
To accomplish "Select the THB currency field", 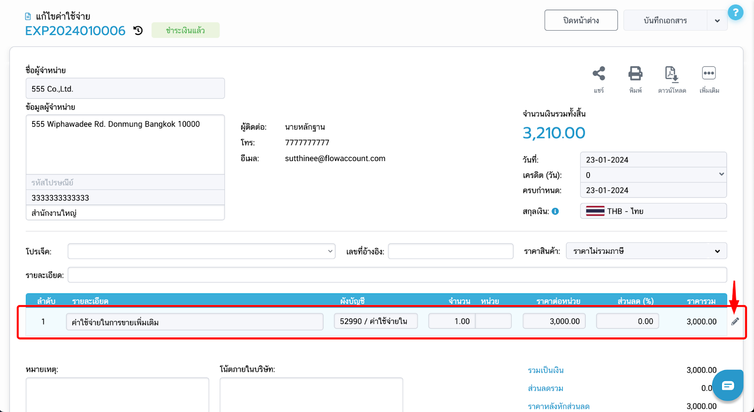I will (653, 211).
